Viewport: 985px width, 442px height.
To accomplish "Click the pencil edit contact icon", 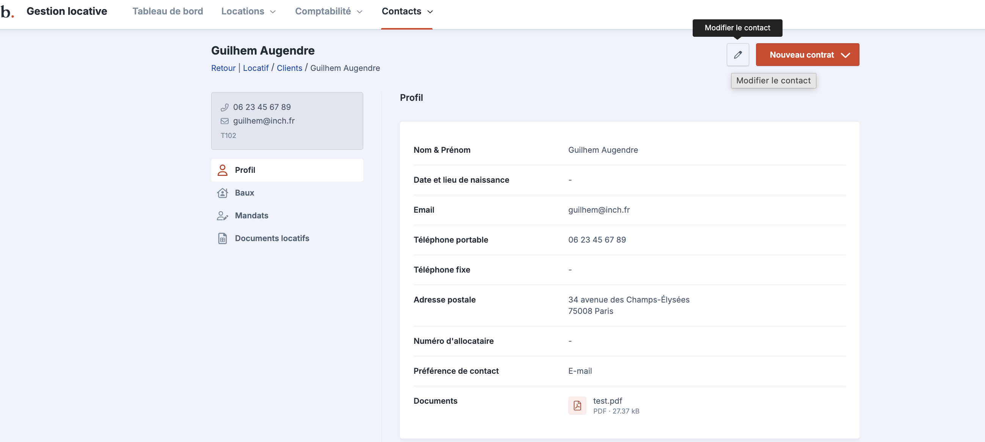I will pos(737,55).
